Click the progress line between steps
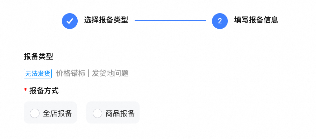 coord(170,21)
